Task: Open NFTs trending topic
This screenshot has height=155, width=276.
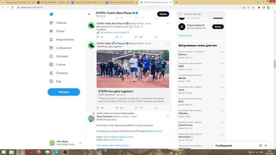Action: pyautogui.click(x=181, y=102)
